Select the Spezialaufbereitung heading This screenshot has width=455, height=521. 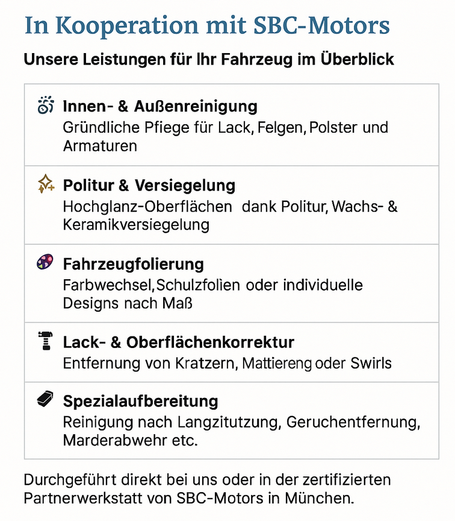tap(141, 401)
